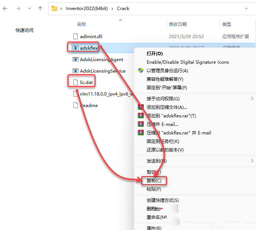Viewport: 256px width, 230px height.
Task: Click the folder icon in address bar
Action: [54, 8]
